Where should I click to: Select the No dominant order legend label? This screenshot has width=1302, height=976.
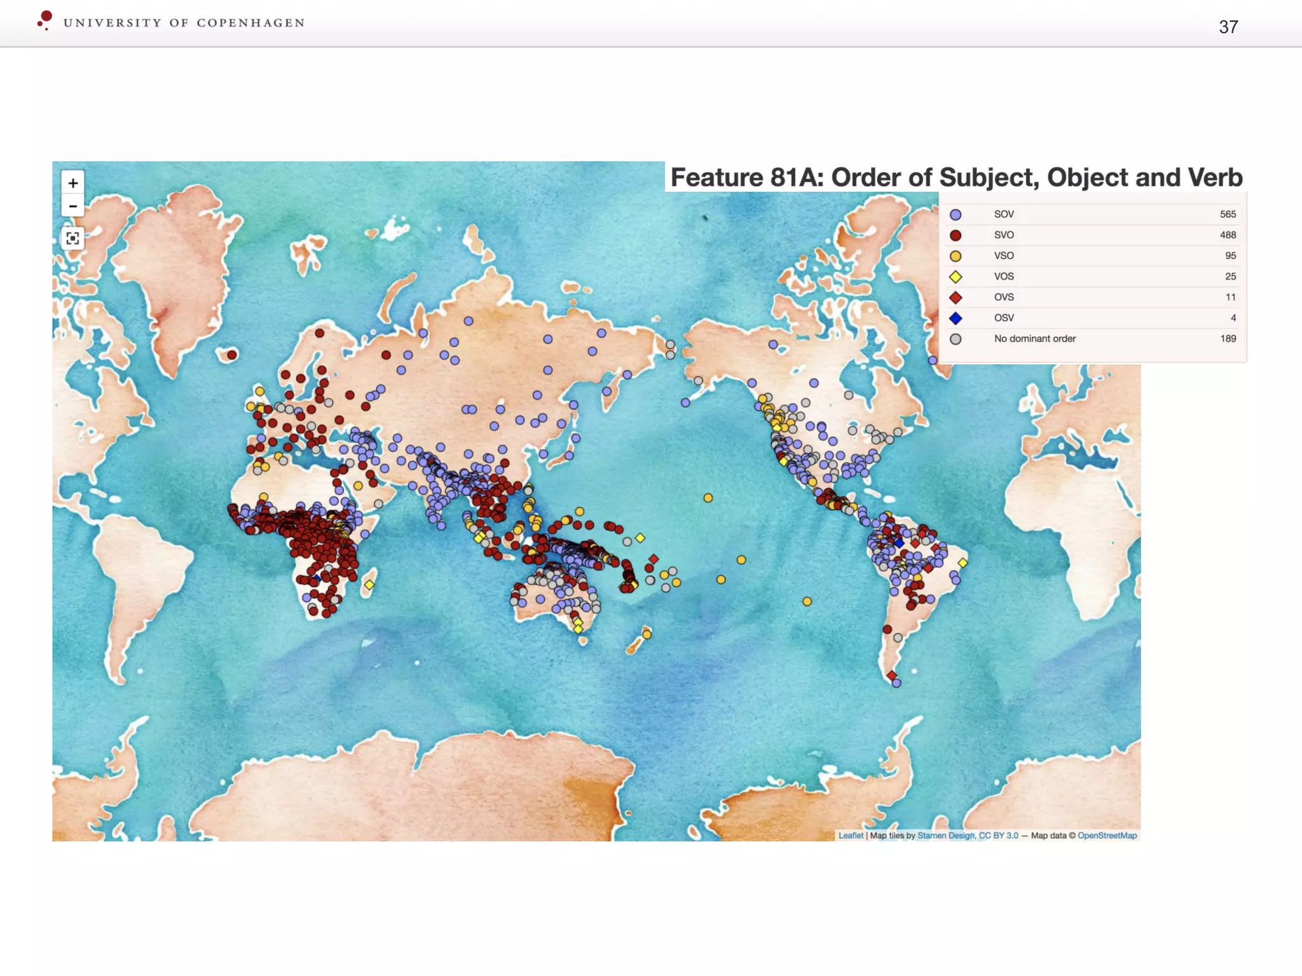pyautogui.click(x=1034, y=339)
